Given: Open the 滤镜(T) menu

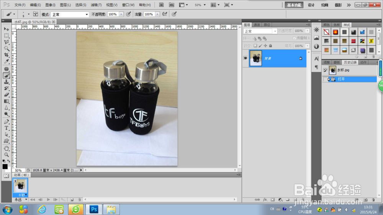Looking at the screenshot, I should coord(96,5).
